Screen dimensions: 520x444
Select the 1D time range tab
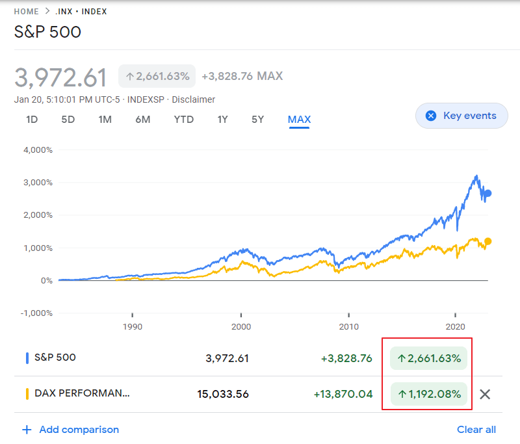(x=32, y=120)
